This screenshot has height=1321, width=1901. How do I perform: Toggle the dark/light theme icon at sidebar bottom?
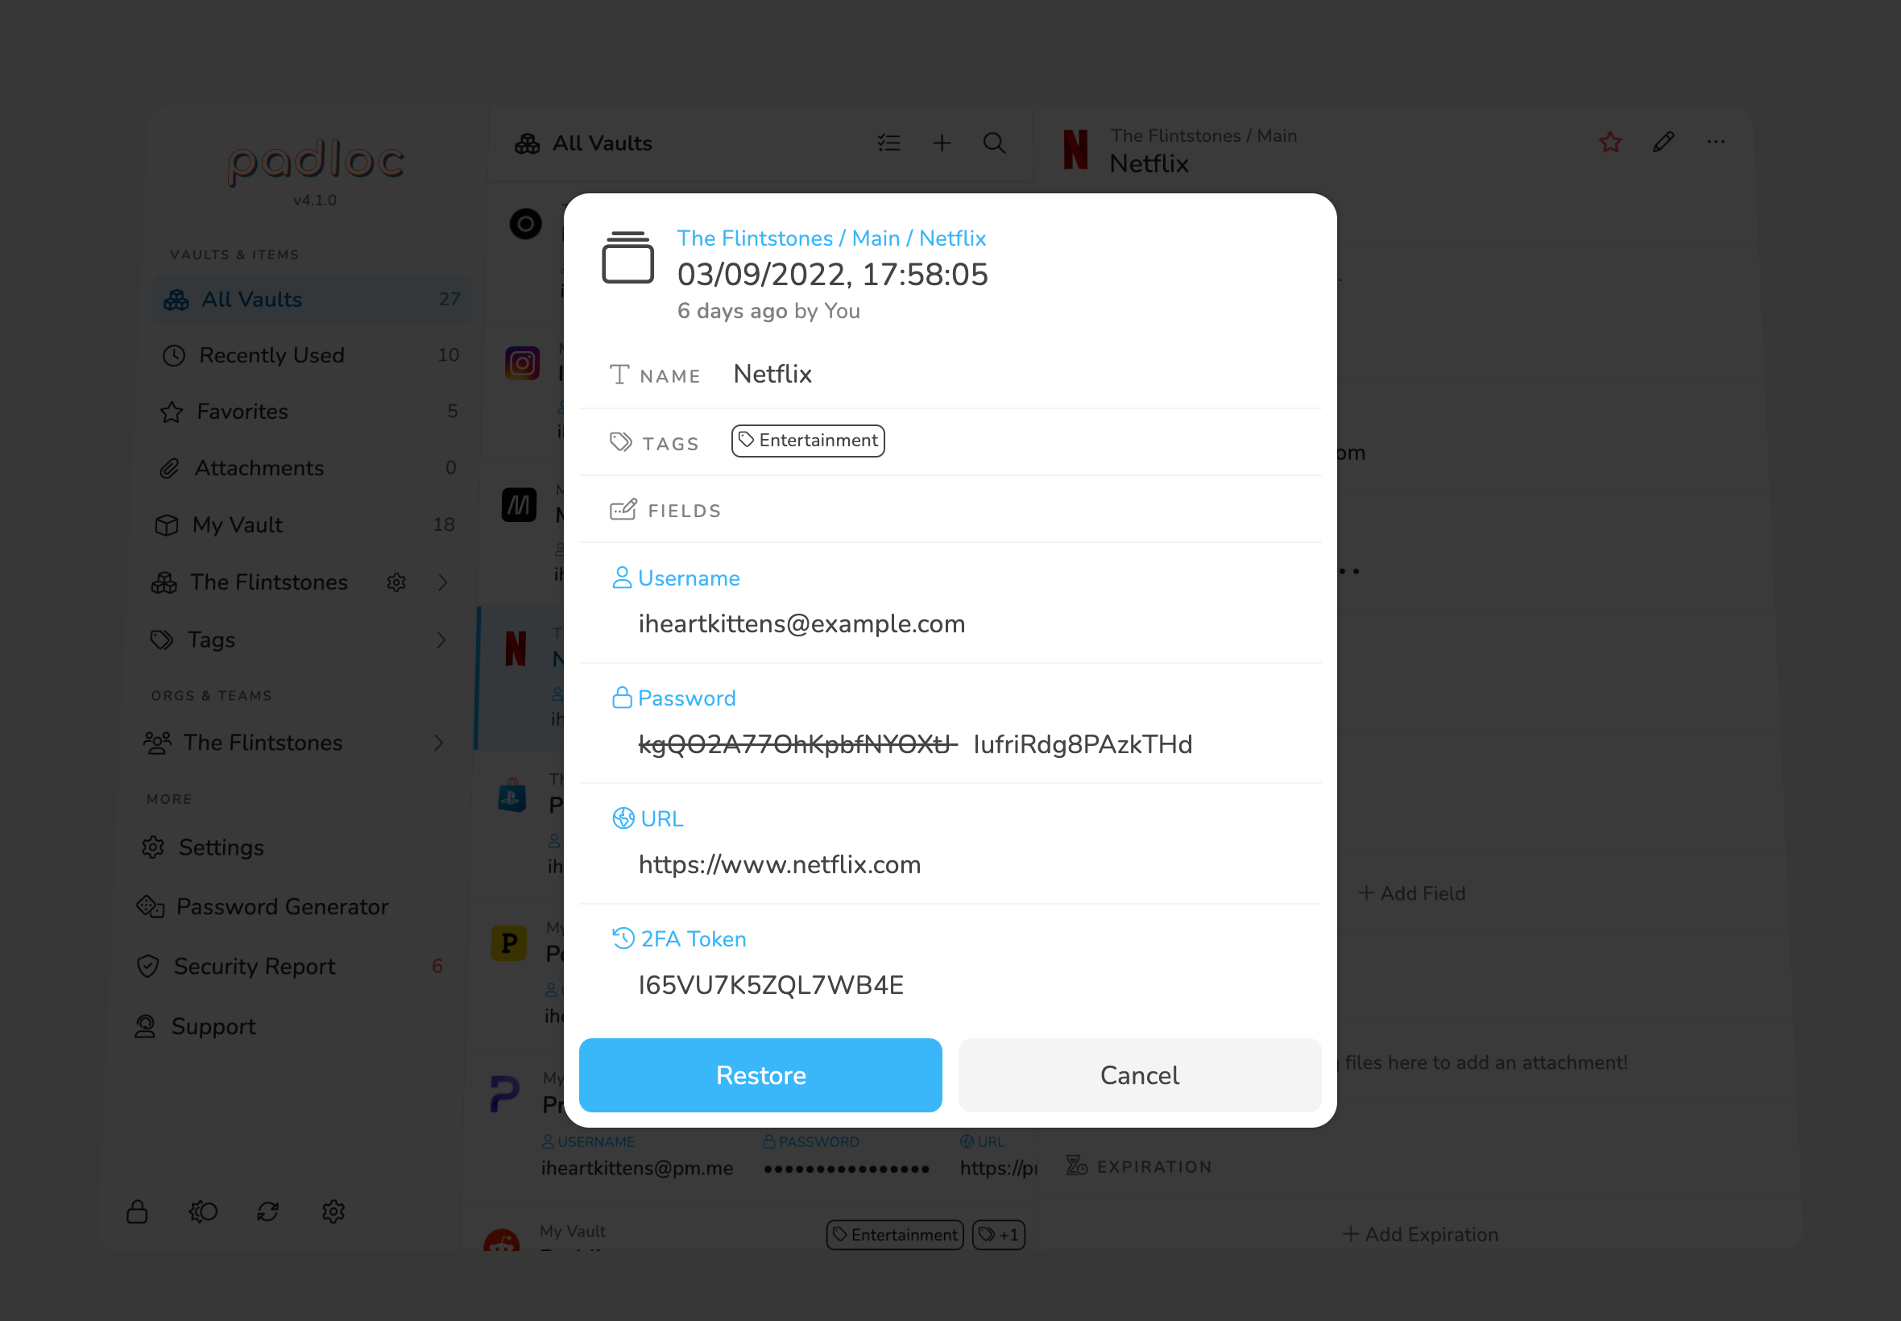pyautogui.click(x=203, y=1211)
